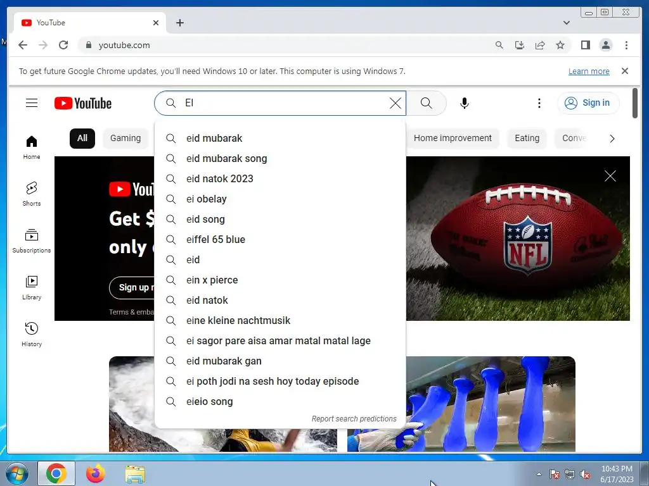Reload the YouTube page

[63, 45]
